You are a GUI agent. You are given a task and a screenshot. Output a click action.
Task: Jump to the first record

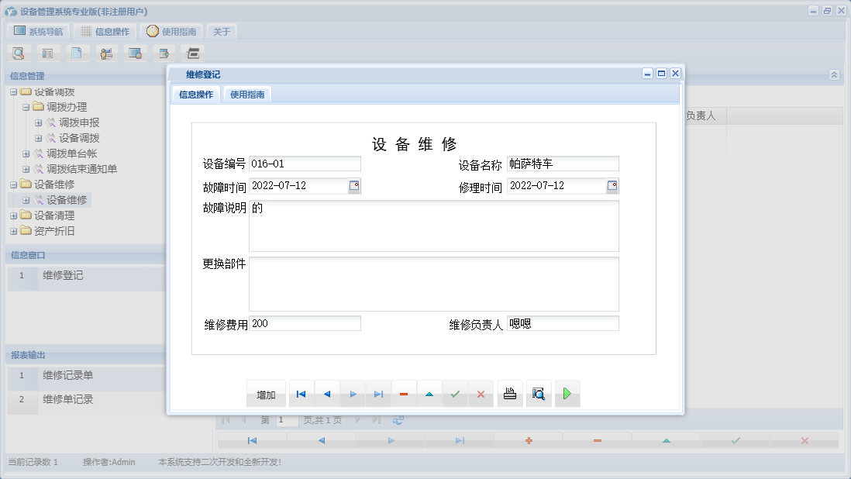pos(301,394)
